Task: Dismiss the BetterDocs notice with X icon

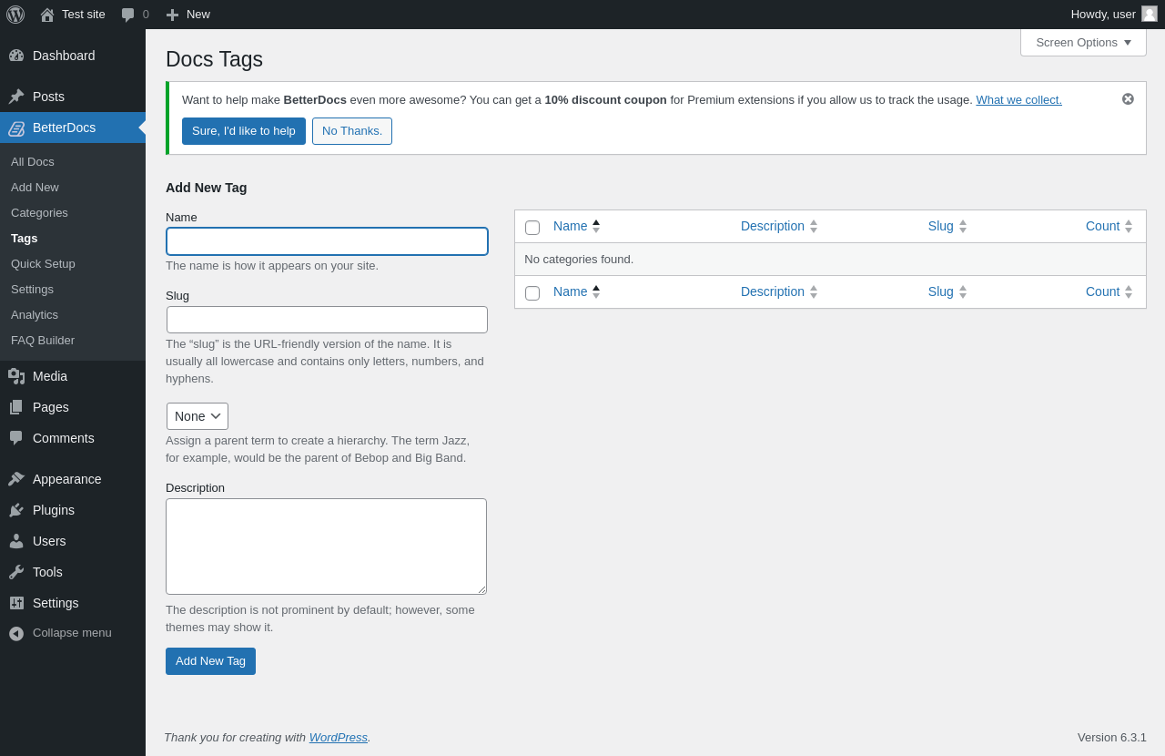Action: tap(1128, 99)
